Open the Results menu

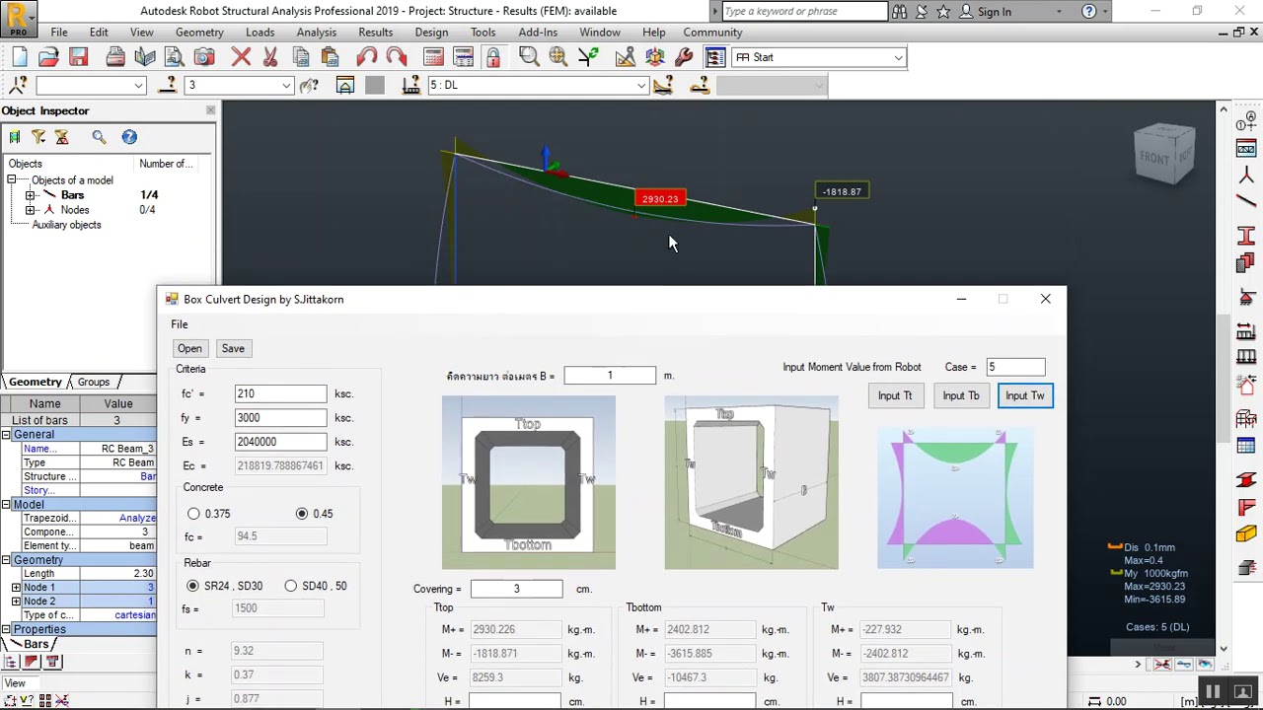376,33
